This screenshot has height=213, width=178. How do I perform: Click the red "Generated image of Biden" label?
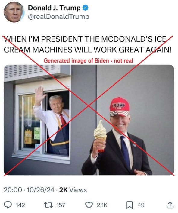pos(89,61)
